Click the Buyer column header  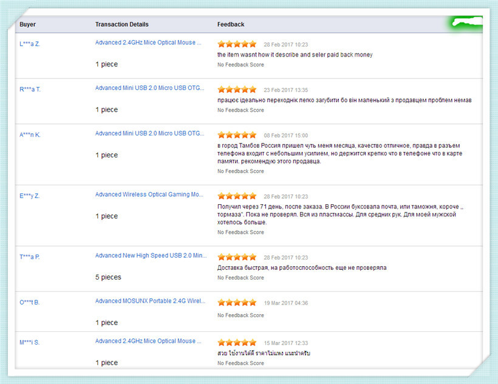point(28,24)
